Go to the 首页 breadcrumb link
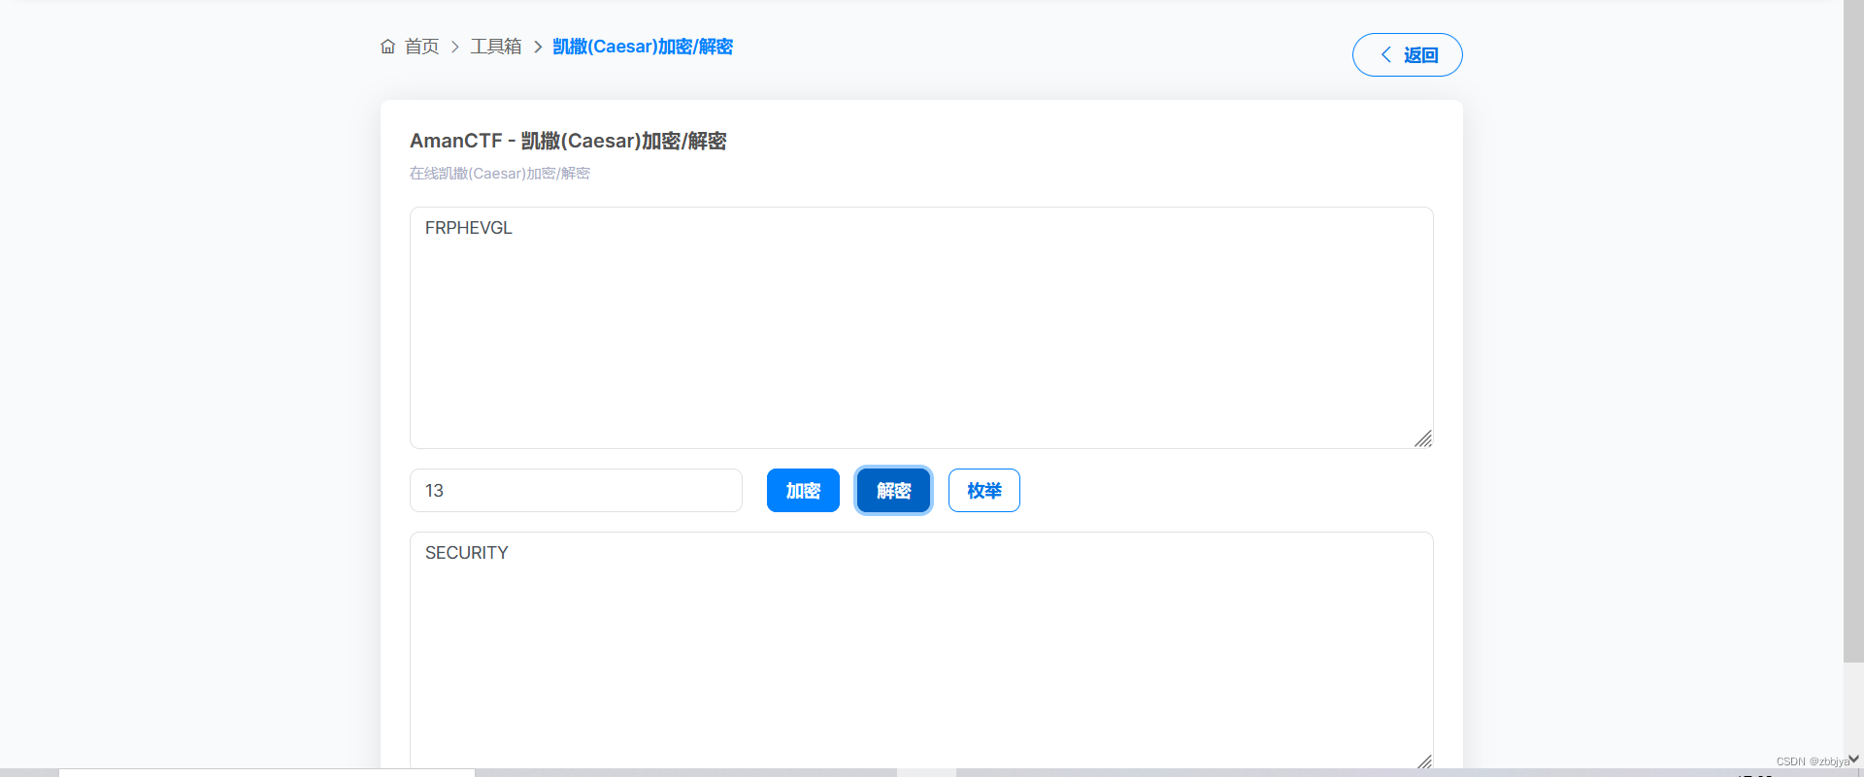The image size is (1864, 777). point(421,47)
